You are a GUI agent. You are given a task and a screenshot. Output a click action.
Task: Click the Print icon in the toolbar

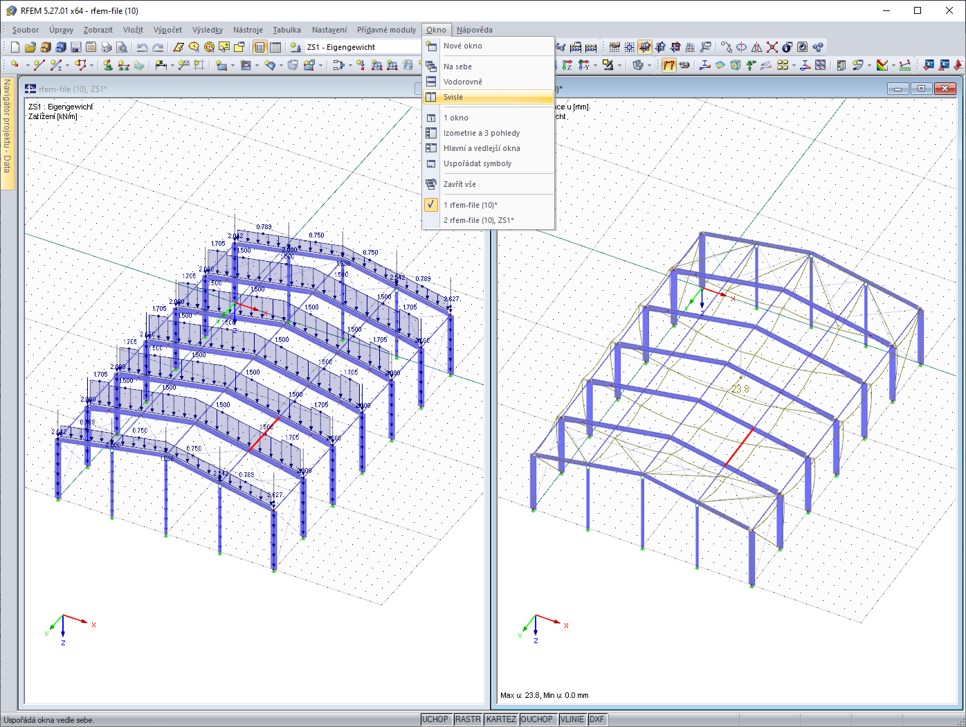[107, 47]
